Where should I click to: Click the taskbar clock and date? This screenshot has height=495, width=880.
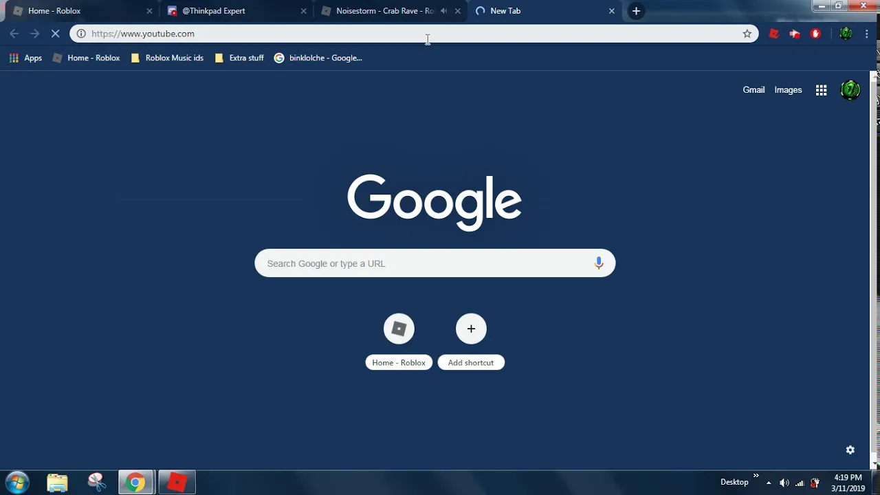pyautogui.click(x=848, y=483)
